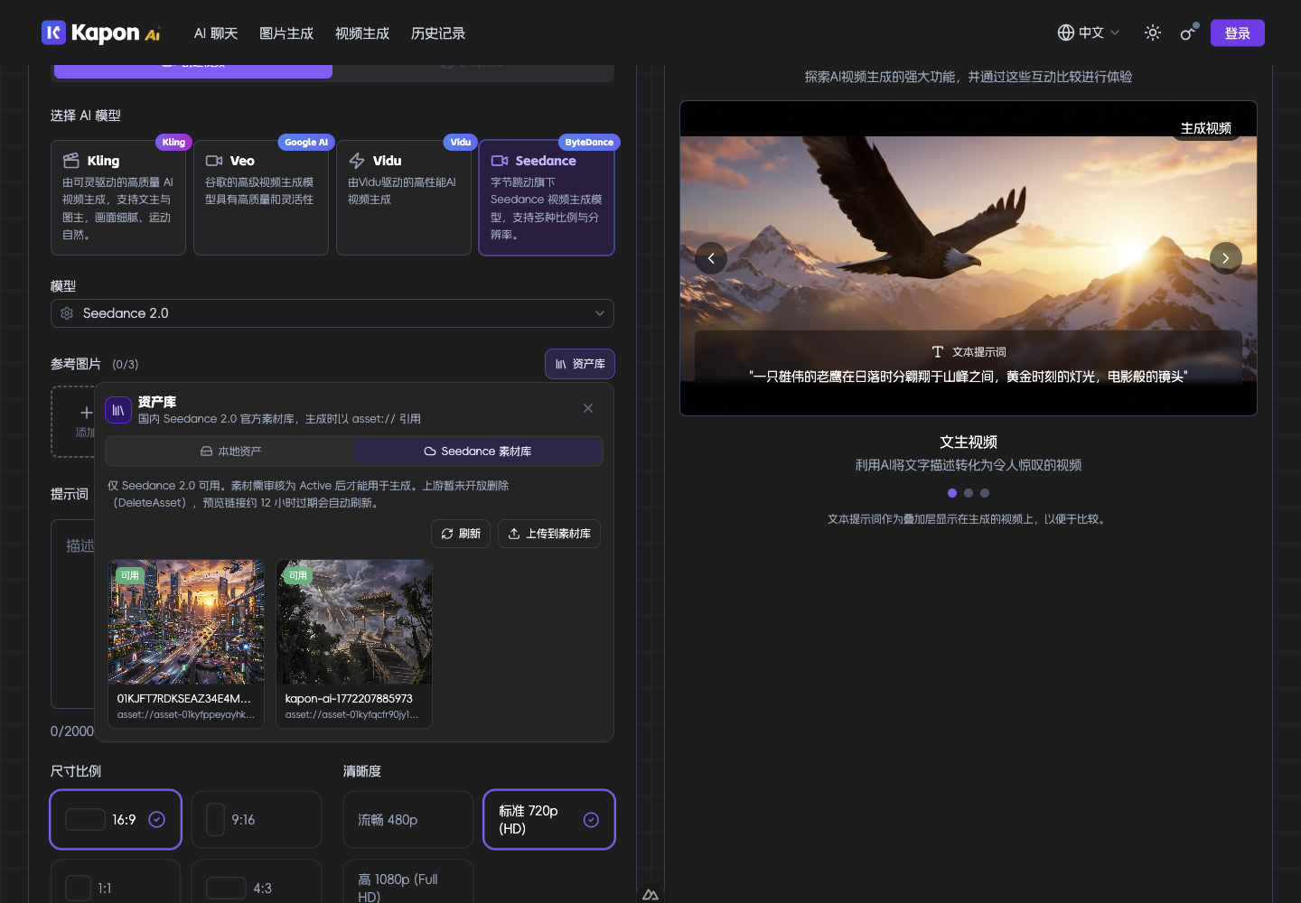Expand the Seedance 2.0 model dropdown

point(332,313)
